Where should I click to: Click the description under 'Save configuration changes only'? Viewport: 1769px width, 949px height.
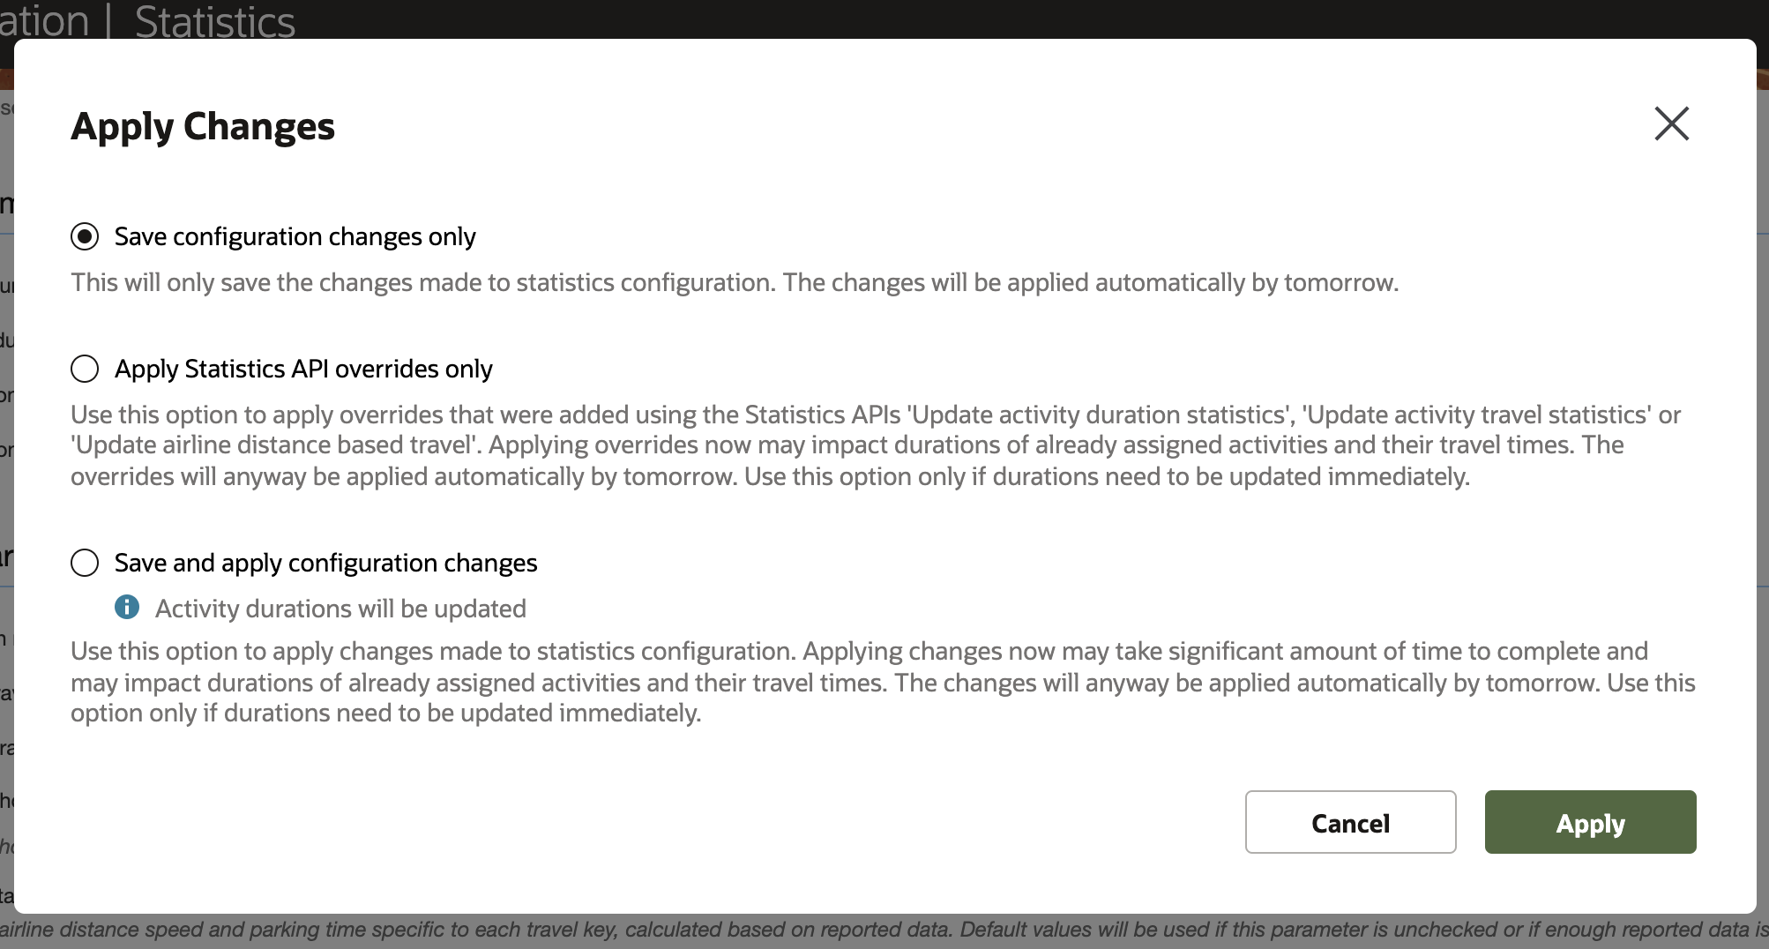coord(734,282)
